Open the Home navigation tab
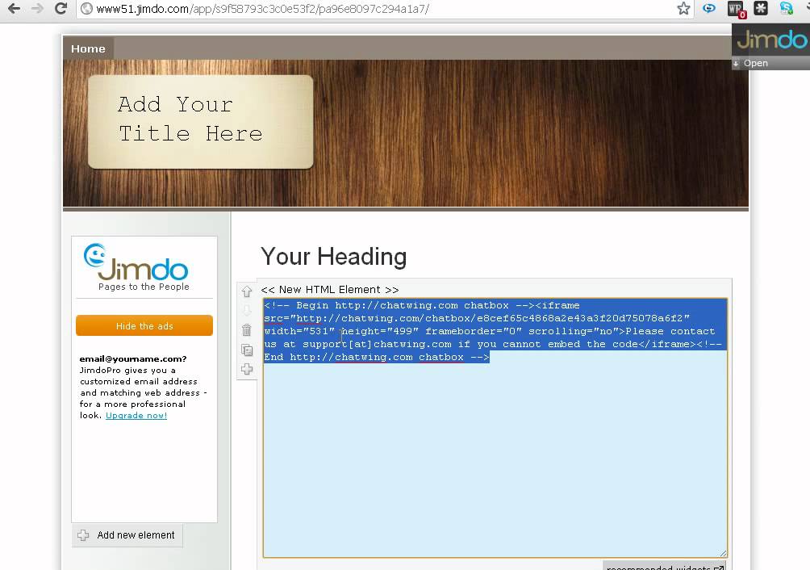Image resolution: width=810 pixels, height=570 pixels. (88, 48)
